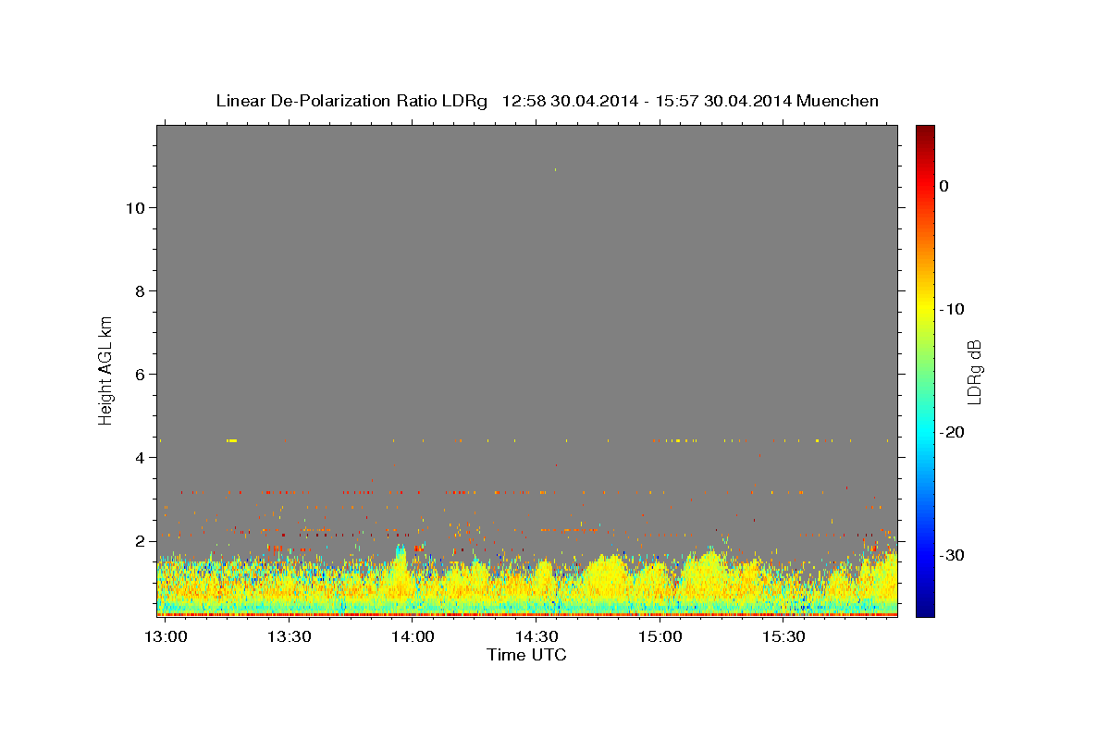1110x740 pixels.
Task: Click the yellow region of the colorbar
Action: coord(925,305)
